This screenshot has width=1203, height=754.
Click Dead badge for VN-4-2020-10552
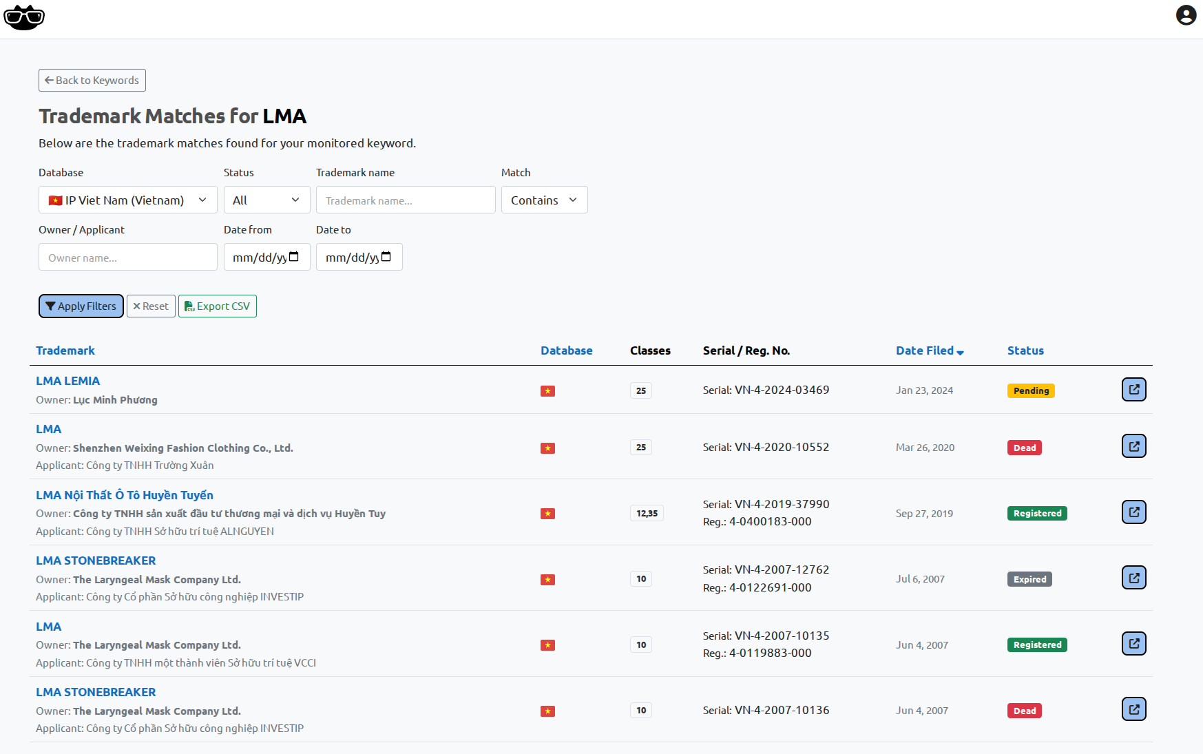click(1025, 448)
